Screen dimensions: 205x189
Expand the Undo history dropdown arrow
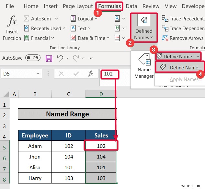pos(67,58)
